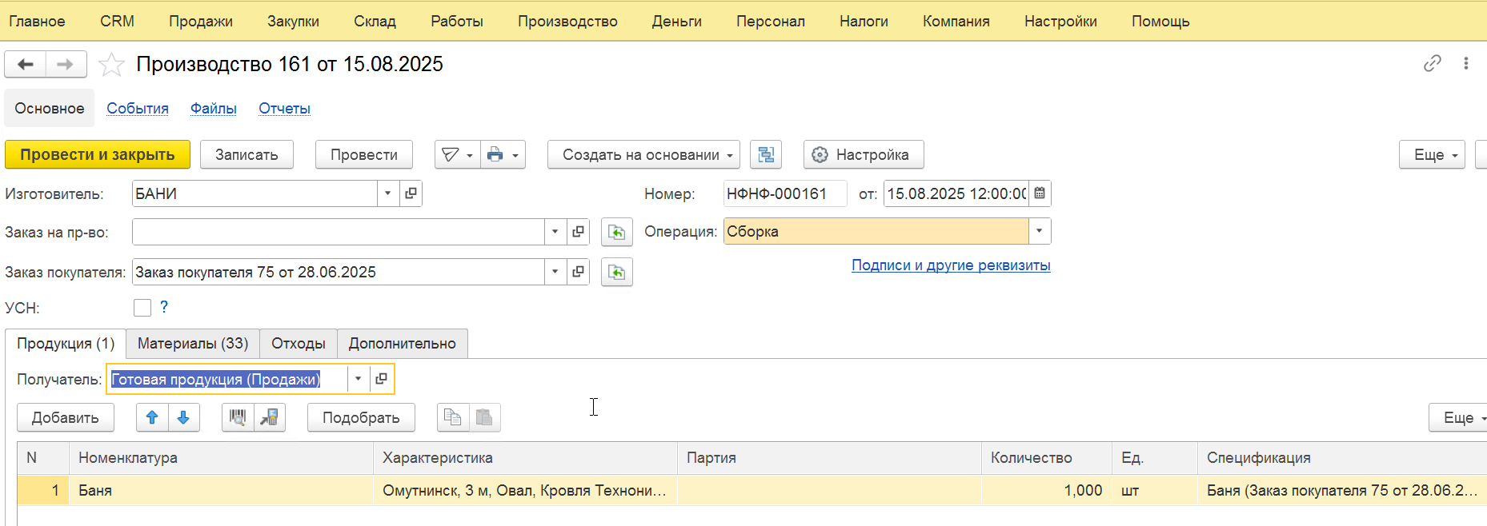Click the Номер input field
Image resolution: width=1487 pixels, height=526 pixels.
tap(784, 193)
